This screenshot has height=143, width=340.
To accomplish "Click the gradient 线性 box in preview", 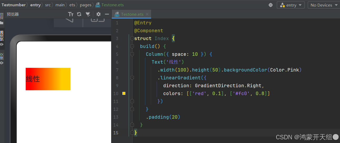I will tap(48, 79).
